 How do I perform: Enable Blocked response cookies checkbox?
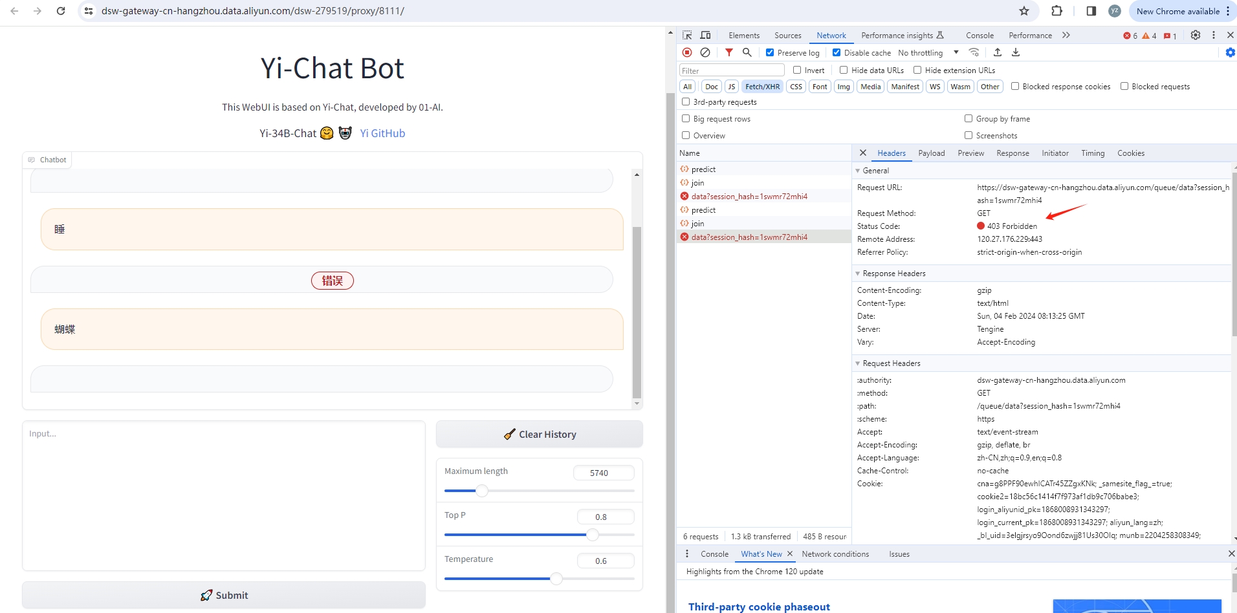1015,86
